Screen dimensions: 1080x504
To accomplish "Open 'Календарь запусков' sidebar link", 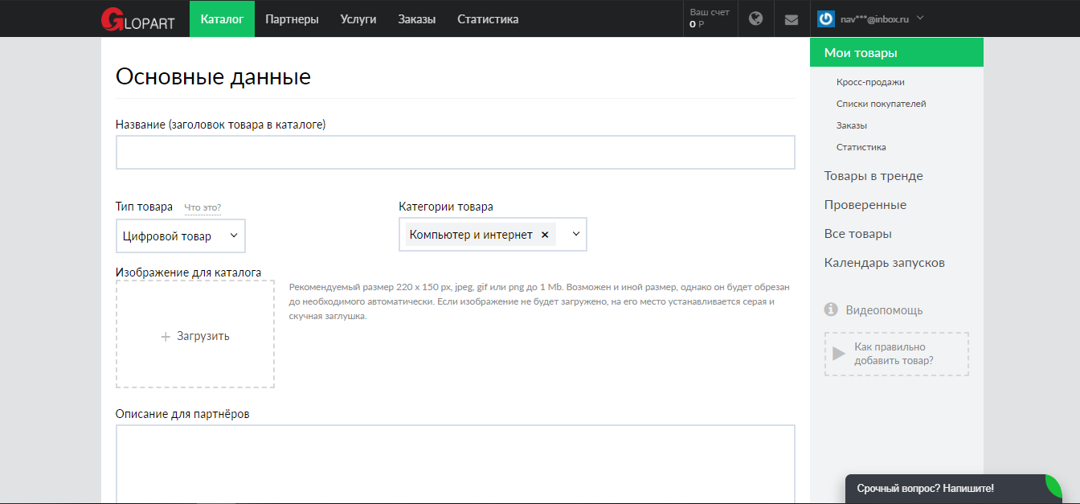I will point(884,263).
